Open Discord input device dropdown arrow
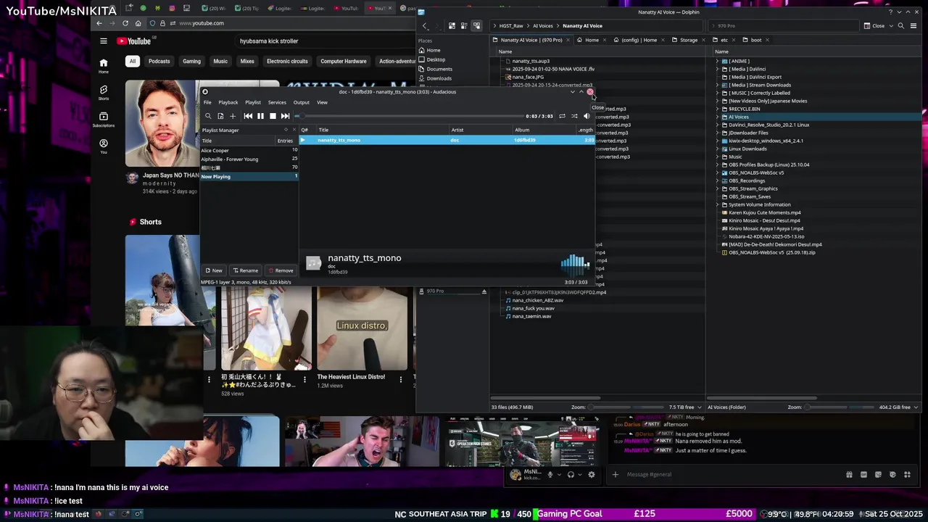928x522 pixels. point(559,475)
